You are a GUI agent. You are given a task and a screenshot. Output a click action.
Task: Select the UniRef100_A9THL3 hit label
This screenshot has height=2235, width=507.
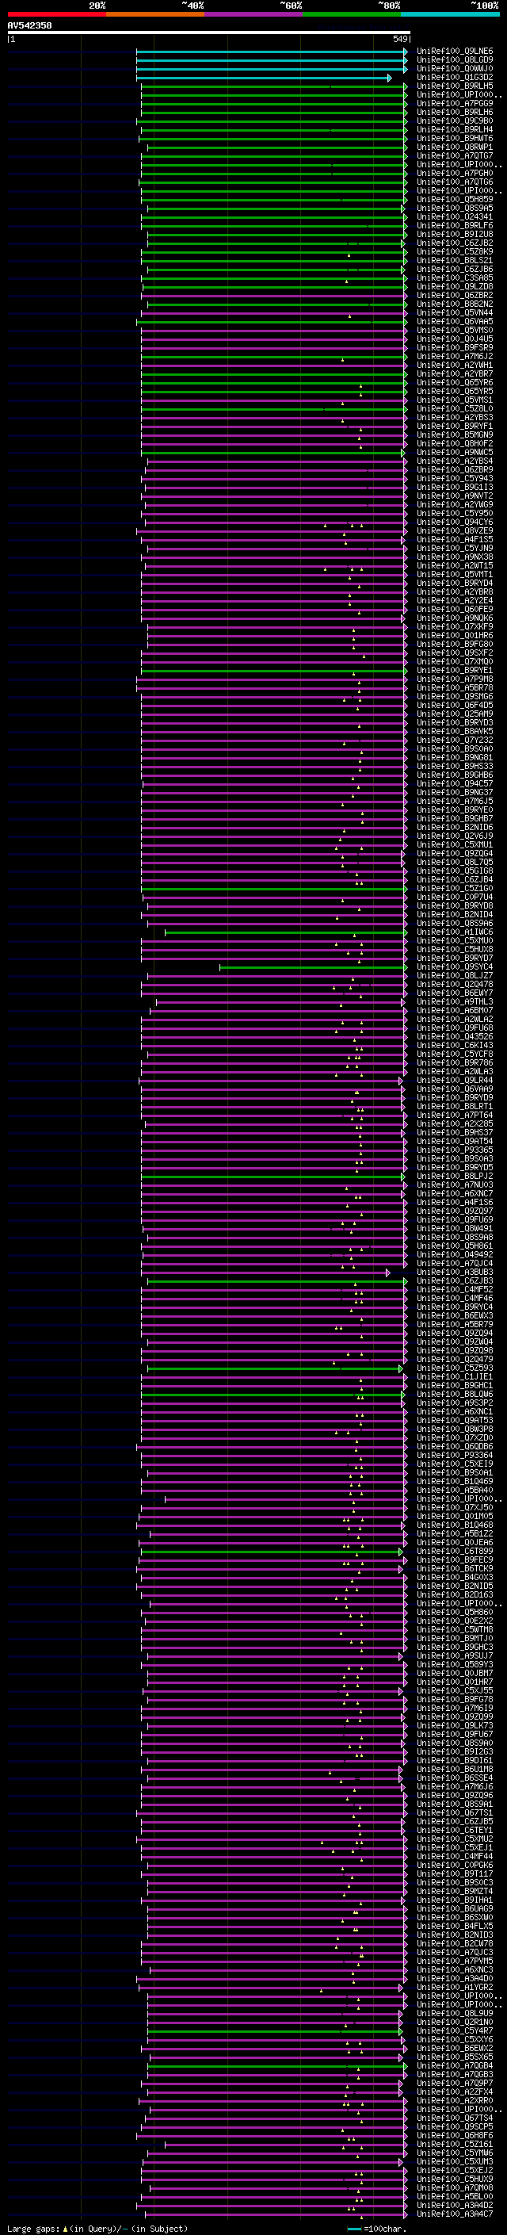tap(455, 1001)
